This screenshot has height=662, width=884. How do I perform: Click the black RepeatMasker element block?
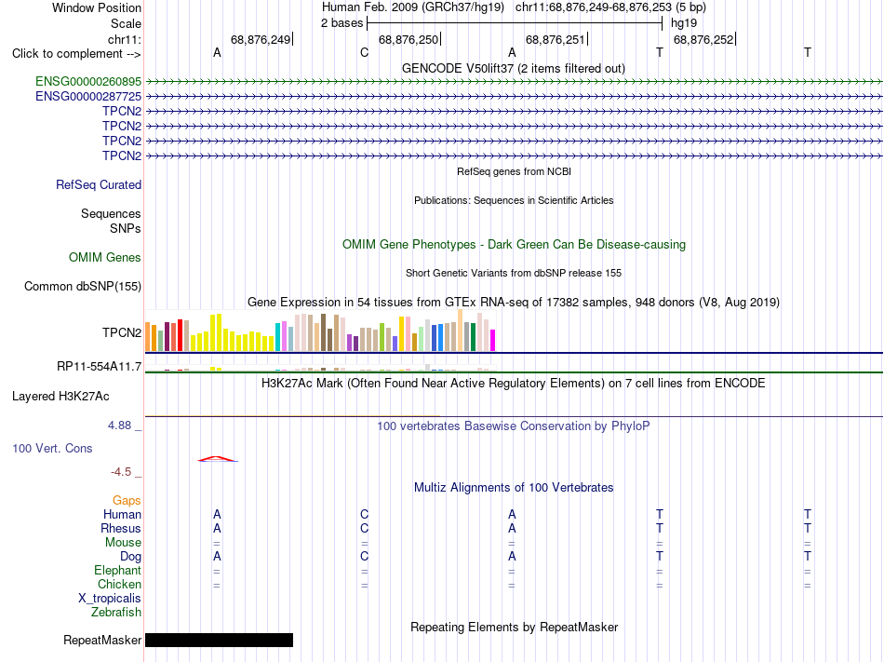point(220,640)
